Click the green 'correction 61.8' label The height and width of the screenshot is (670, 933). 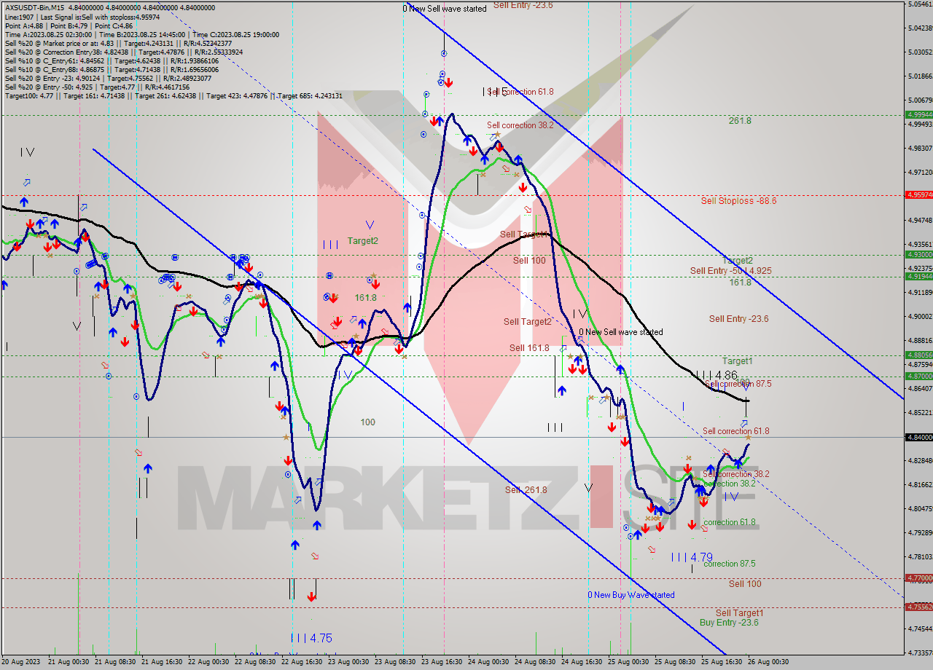point(730,521)
